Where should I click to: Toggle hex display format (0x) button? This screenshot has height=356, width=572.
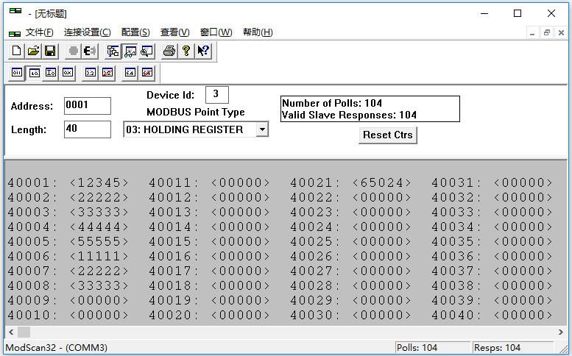(67, 72)
